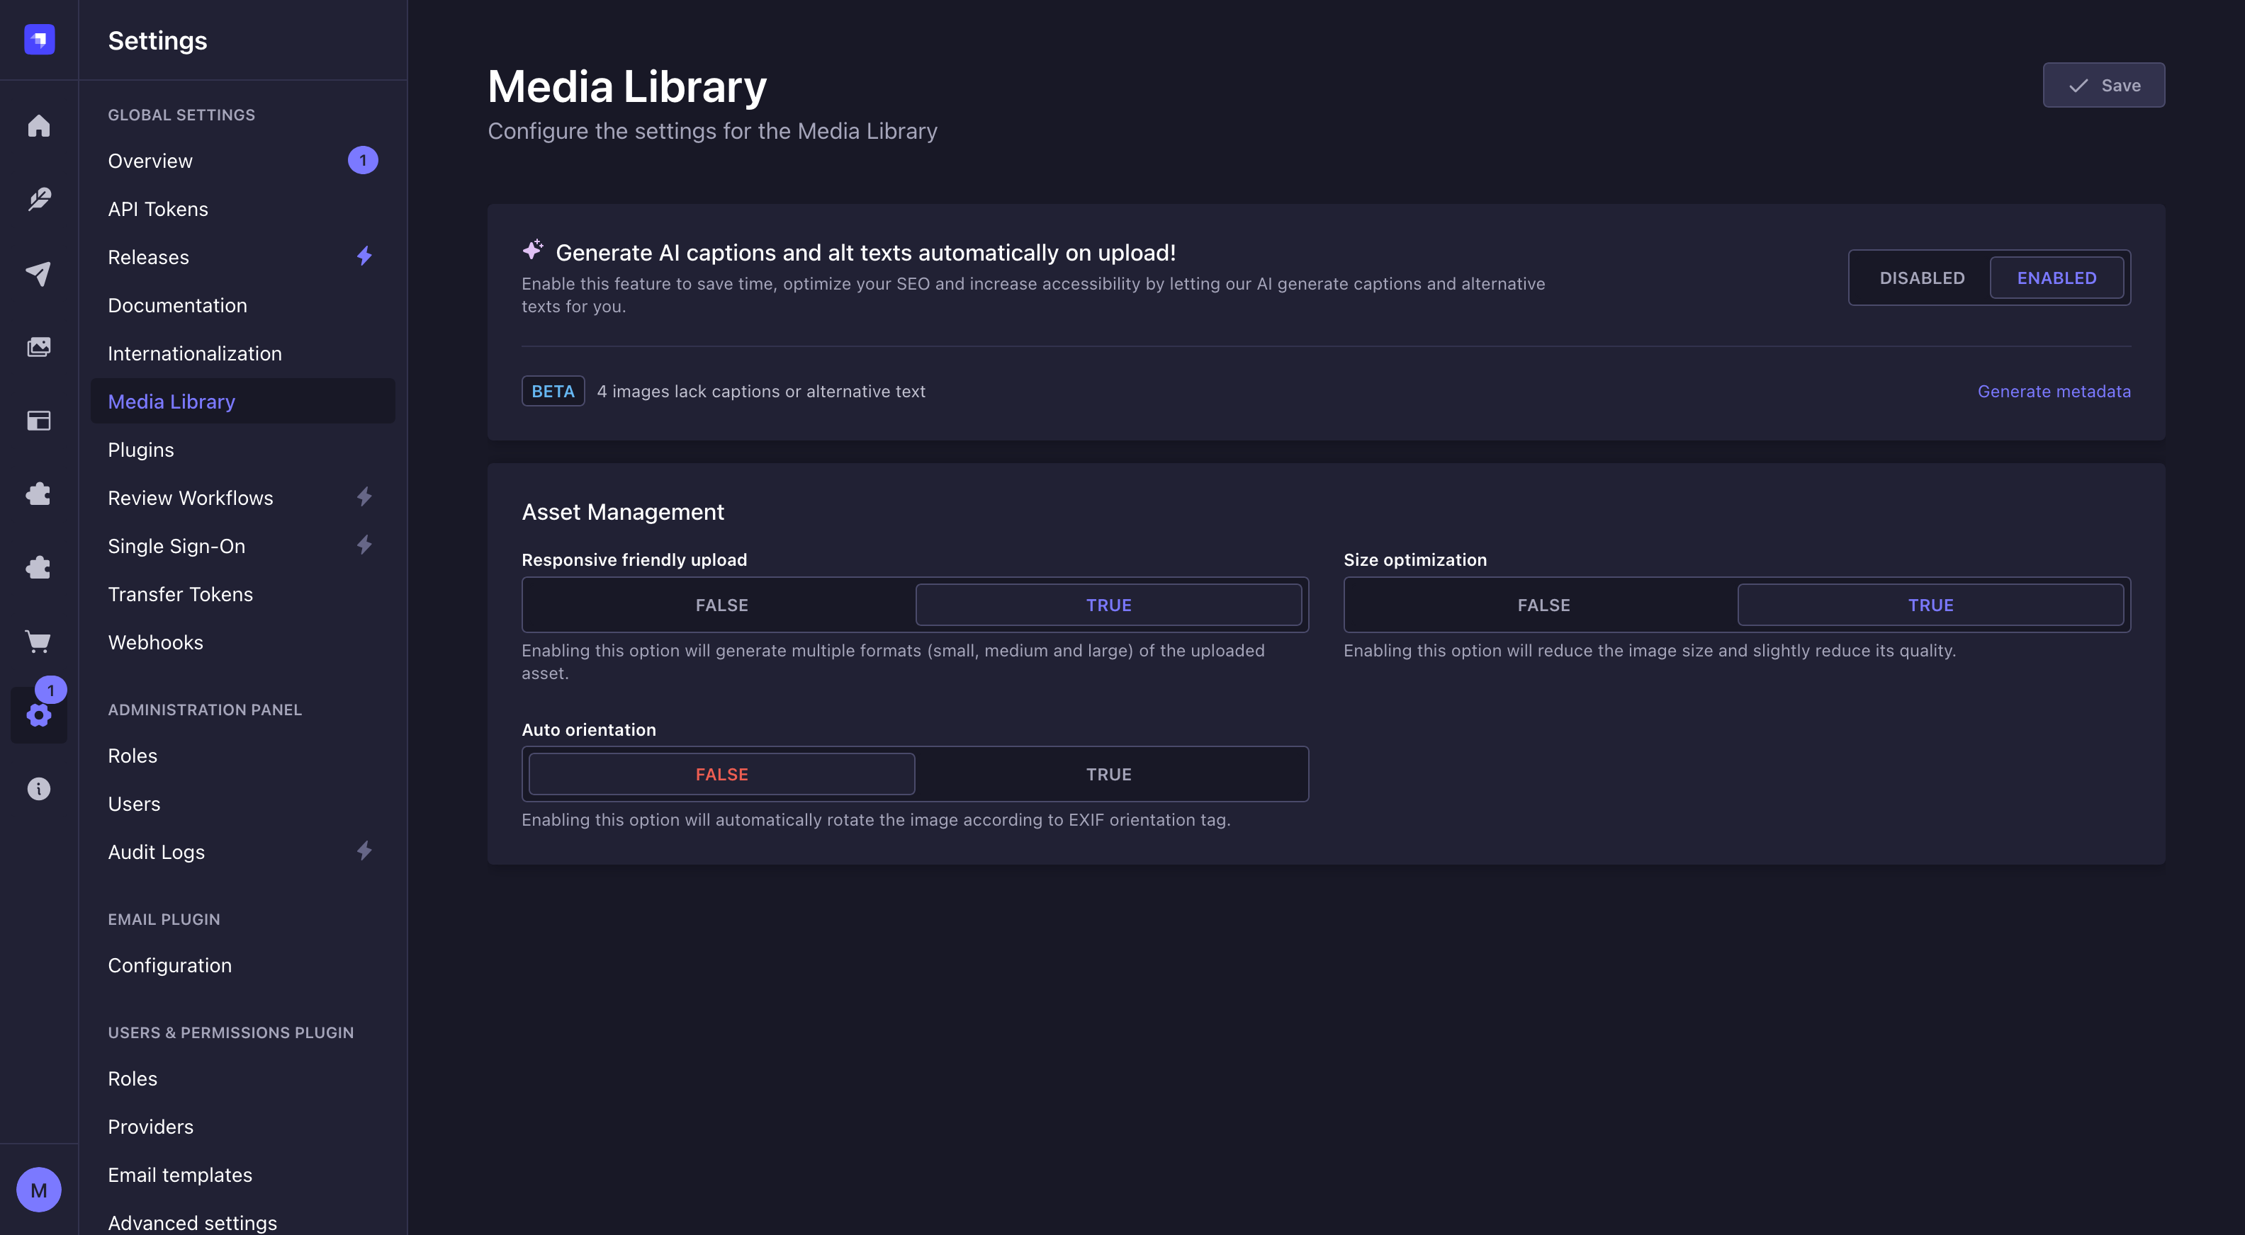Open the profile avatar M
This screenshot has width=2245, height=1235.
(39, 1189)
